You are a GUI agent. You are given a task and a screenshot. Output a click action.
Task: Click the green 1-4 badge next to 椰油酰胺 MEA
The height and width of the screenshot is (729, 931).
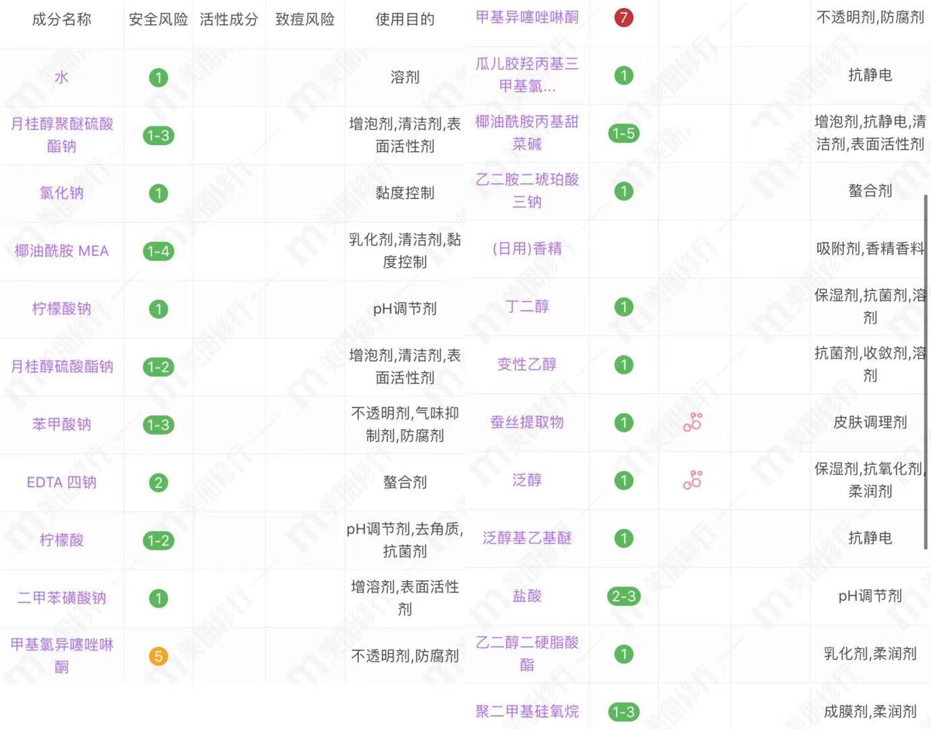click(158, 250)
